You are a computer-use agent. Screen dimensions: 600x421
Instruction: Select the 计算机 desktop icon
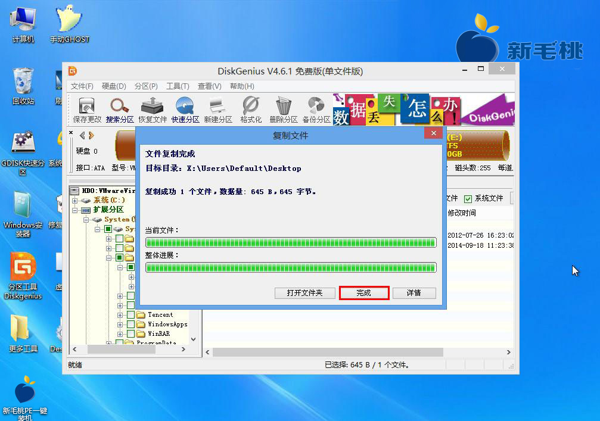(23, 24)
